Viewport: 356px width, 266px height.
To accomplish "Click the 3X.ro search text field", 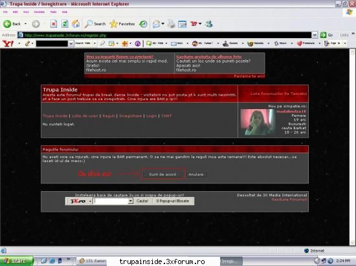I will pos(111,201).
